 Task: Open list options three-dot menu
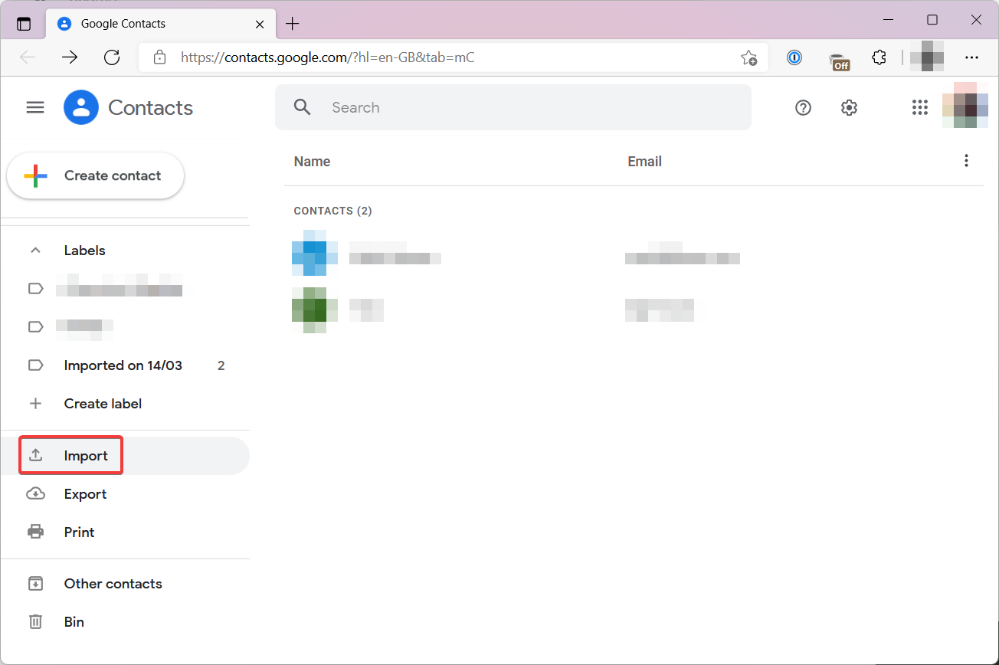(x=966, y=160)
